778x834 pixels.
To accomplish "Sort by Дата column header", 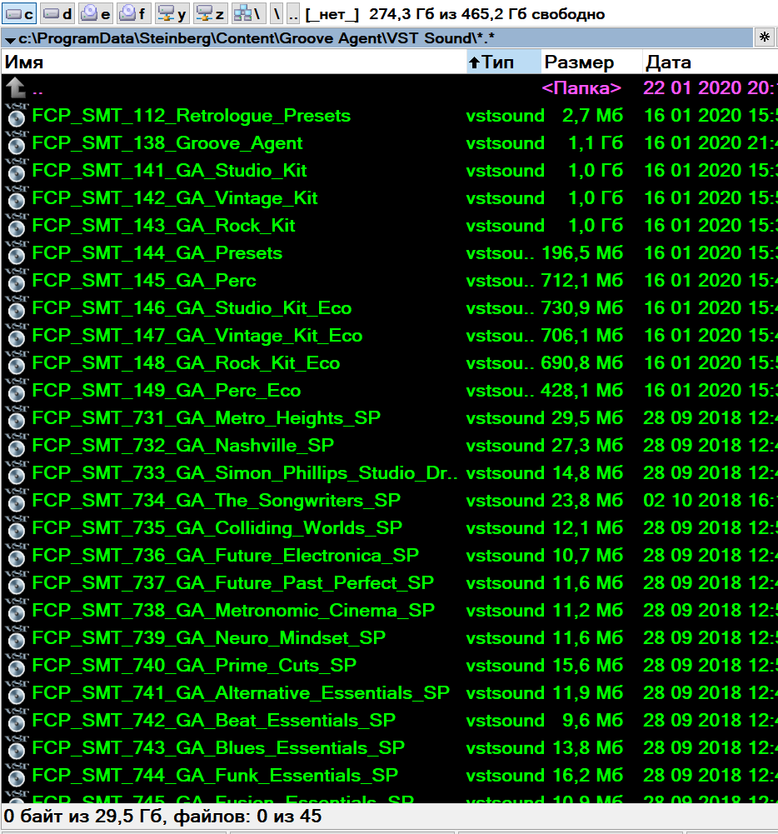I will pyautogui.click(x=710, y=62).
